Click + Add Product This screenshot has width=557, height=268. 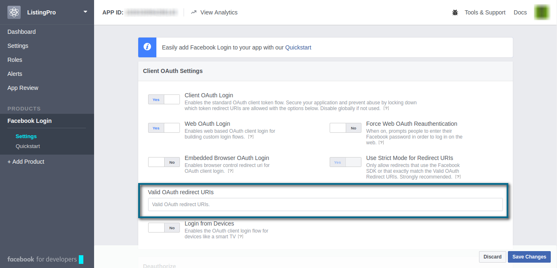[26, 162]
